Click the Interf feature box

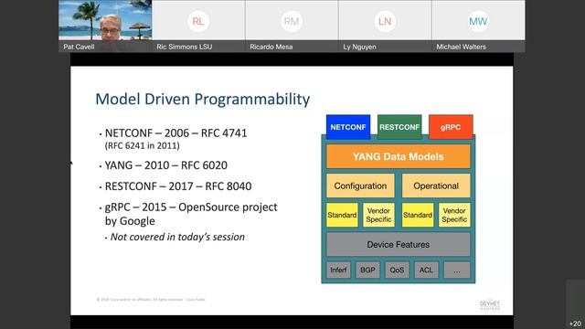point(338,270)
